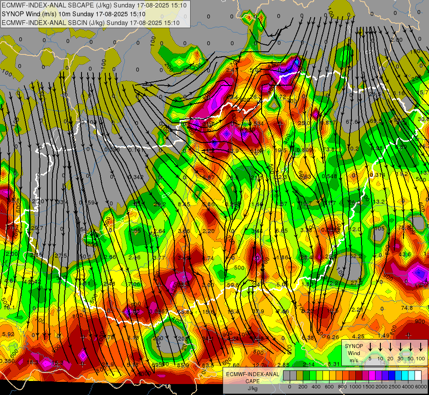Viewport: 429px width, 395px height.
Task: Click the 7.55 value on the map
Action: [x=135, y=231]
